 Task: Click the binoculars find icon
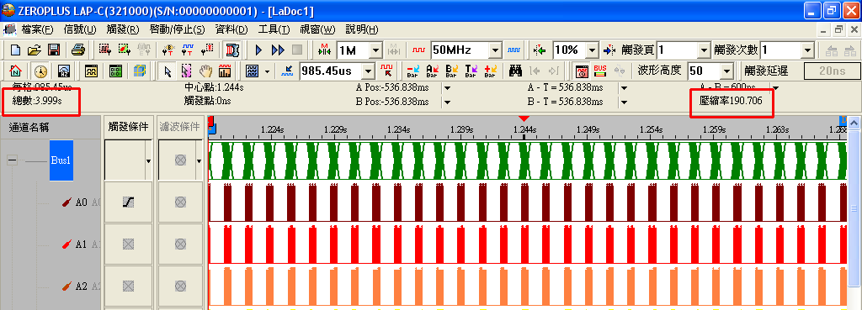tap(516, 71)
